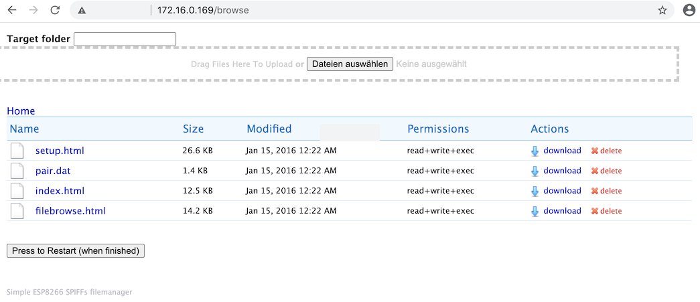Click the browser address bar URL
This screenshot has height=302, width=700.
coord(203,10)
